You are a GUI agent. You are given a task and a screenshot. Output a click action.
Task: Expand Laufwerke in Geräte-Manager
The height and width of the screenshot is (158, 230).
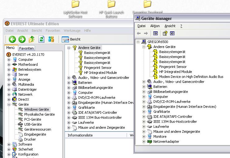coord(144,127)
